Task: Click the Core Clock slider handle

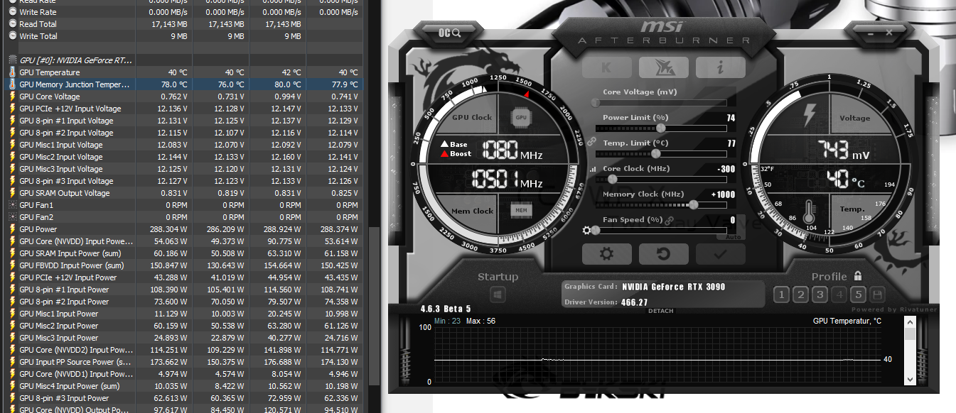Action: (x=612, y=180)
